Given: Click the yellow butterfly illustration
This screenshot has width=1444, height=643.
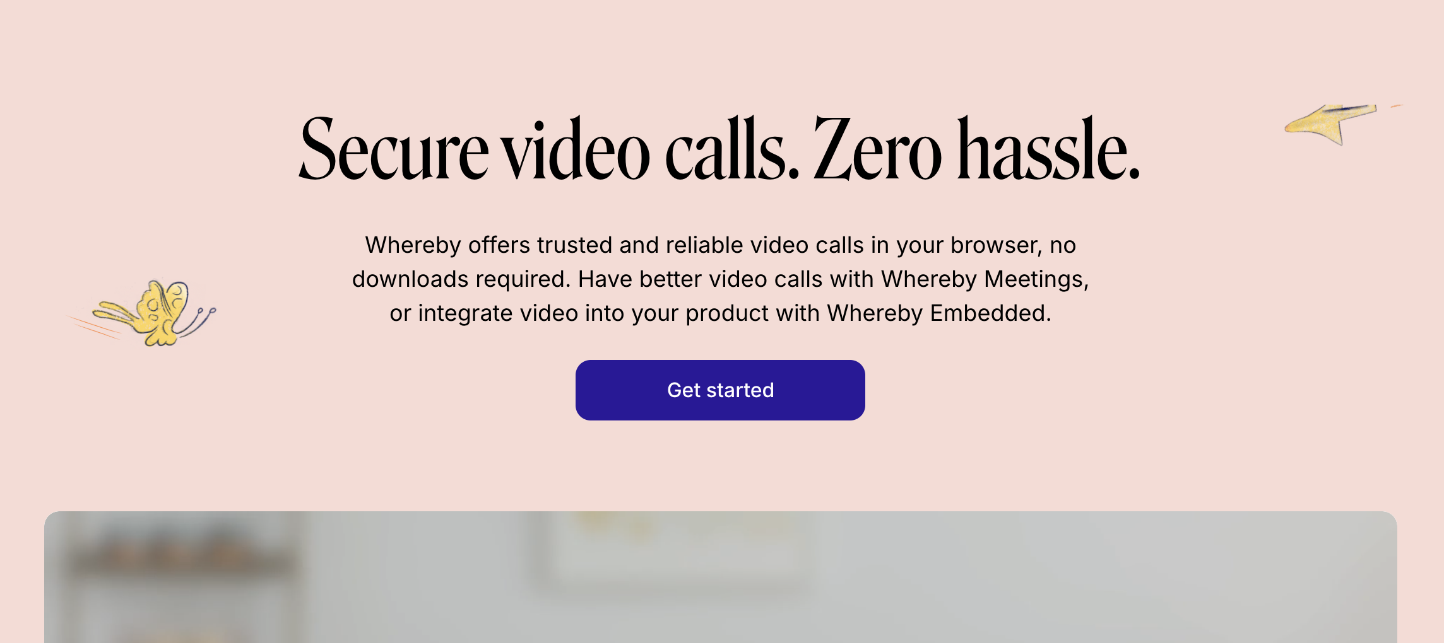Looking at the screenshot, I should (x=151, y=313).
